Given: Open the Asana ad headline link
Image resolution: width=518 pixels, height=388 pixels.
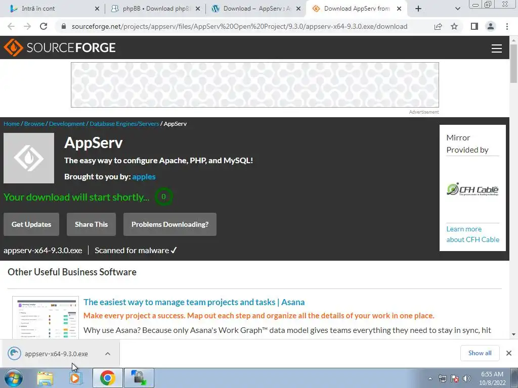Looking at the screenshot, I should coord(194,302).
